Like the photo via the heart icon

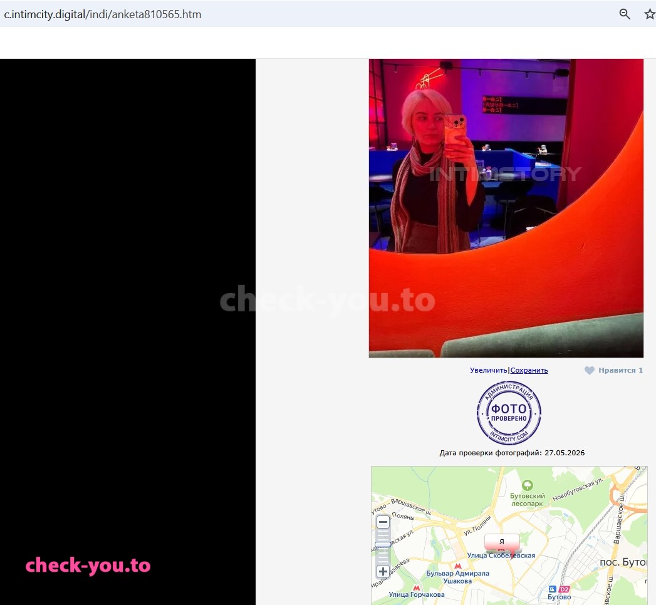[589, 370]
